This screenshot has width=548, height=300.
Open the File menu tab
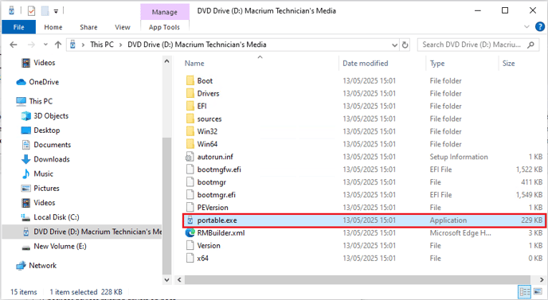coord(19,27)
